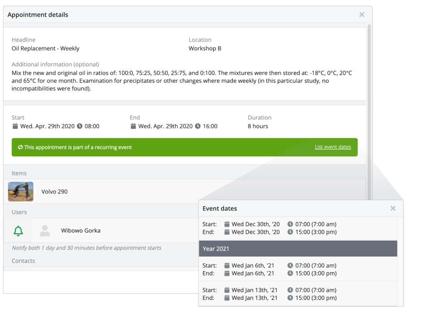This screenshot has height=316, width=430.
Task: Select the Volvo 290 item name
Action: [x=55, y=192]
